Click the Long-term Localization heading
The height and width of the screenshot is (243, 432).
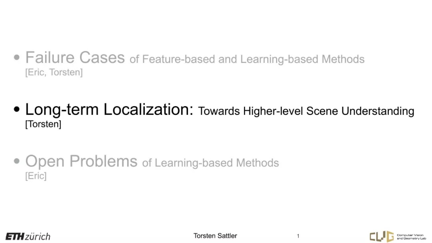(109, 110)
